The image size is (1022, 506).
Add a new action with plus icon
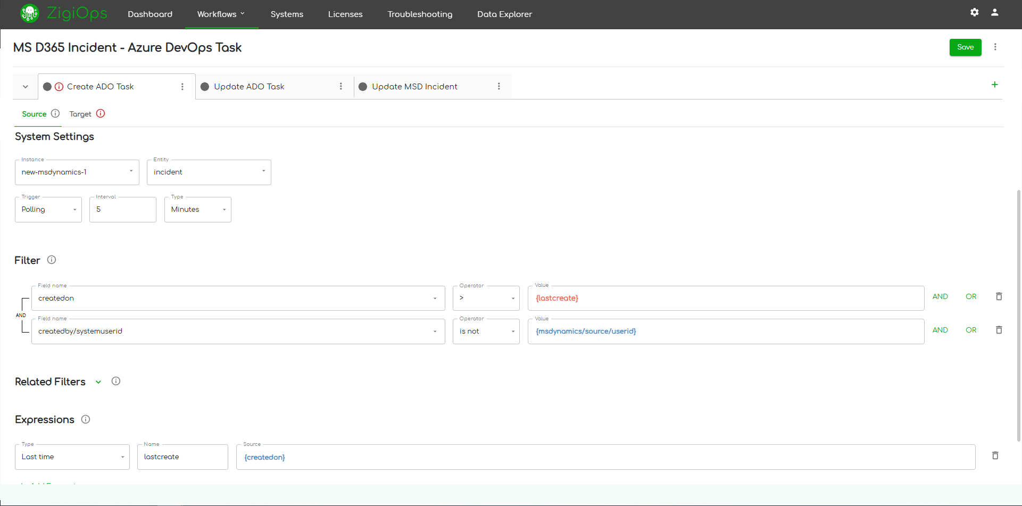click(994, 85)
